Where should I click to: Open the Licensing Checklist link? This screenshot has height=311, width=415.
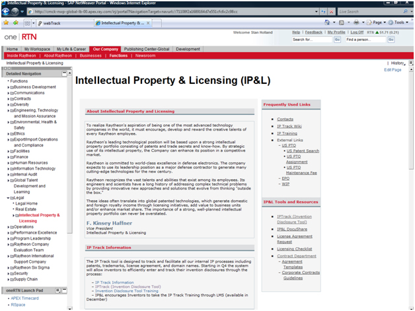(x=294, y=249)
